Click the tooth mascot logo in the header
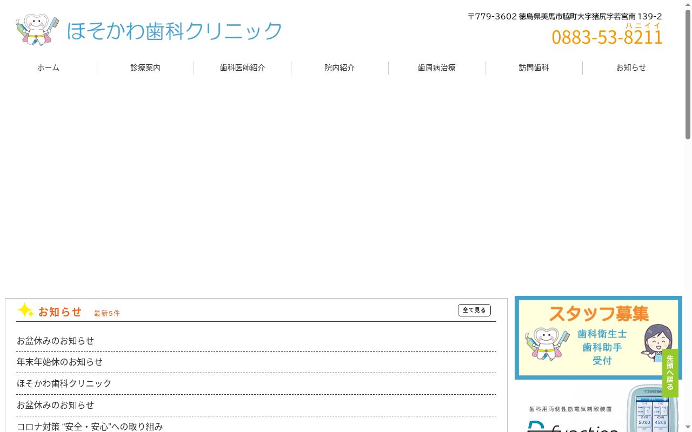Viewport: 692px width, 432px height. [37, 30]
